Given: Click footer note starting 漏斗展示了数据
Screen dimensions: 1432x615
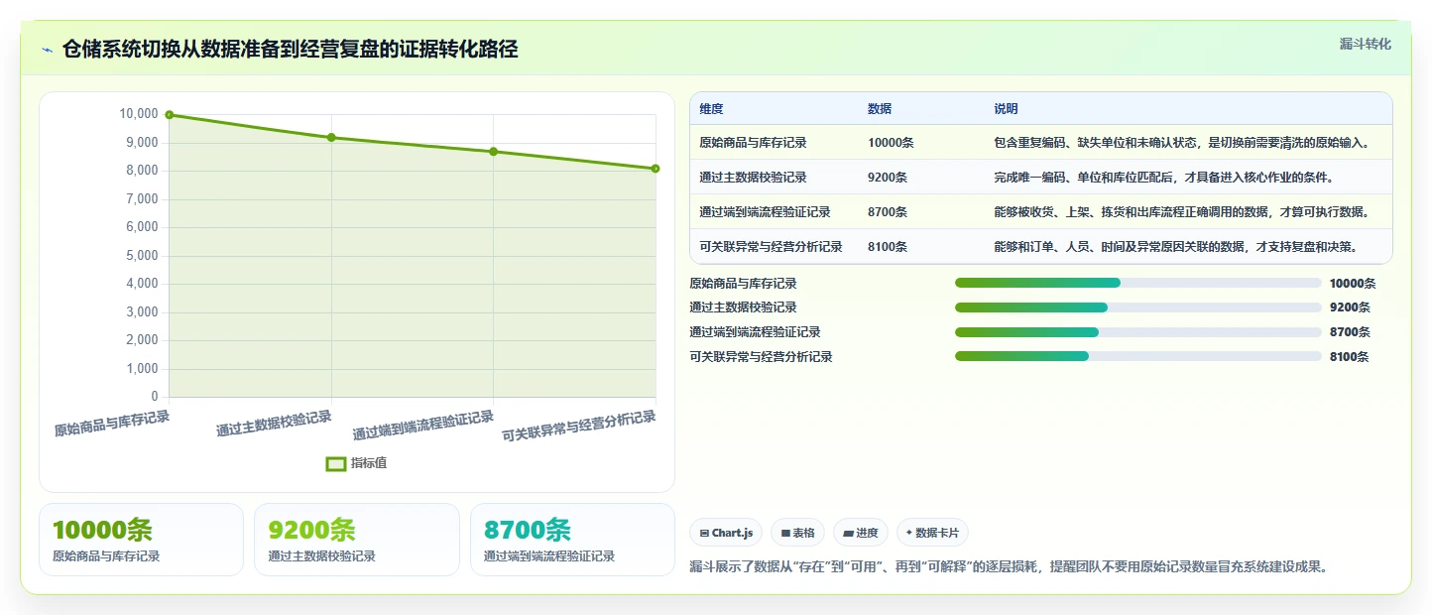Looking at the screenshot, I should coord(1008,567).
